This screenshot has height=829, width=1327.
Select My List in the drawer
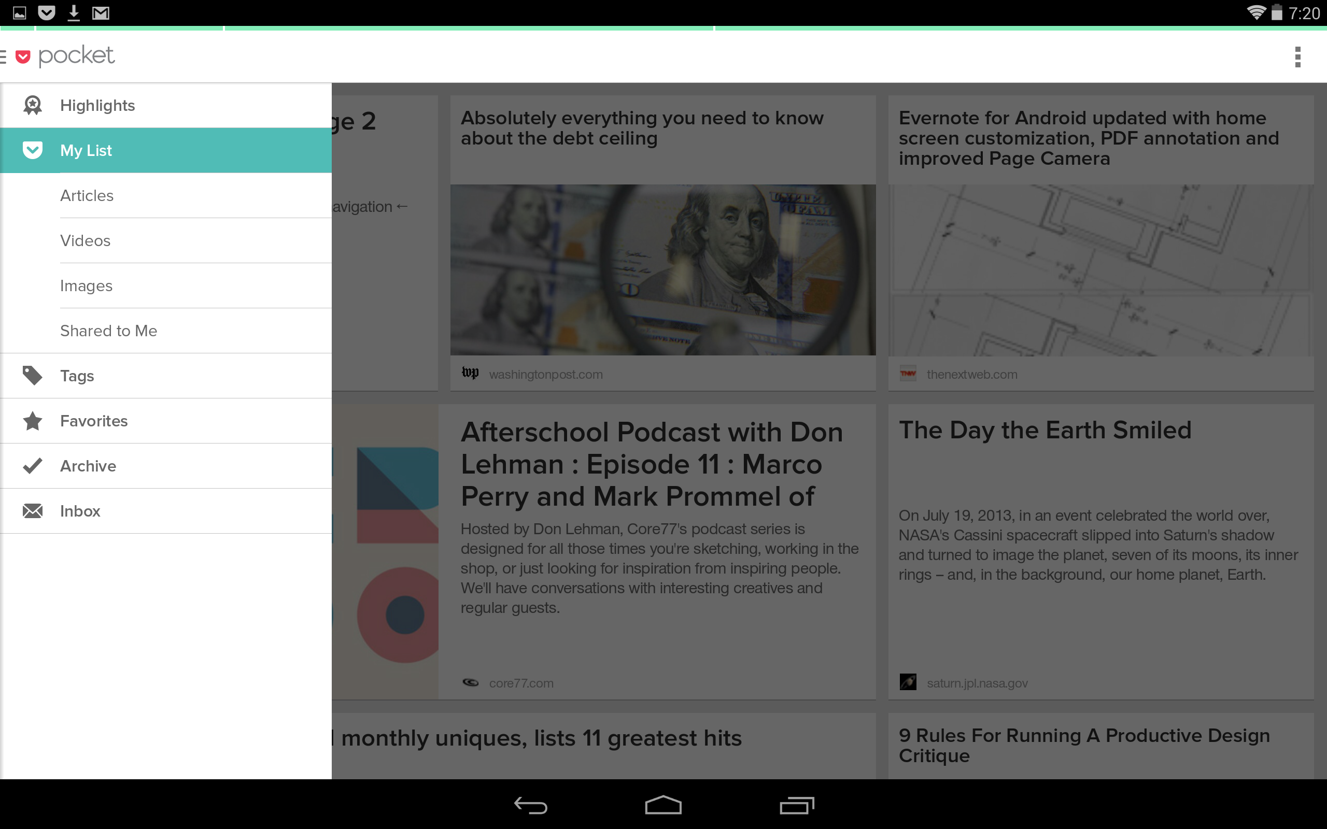click(165, 150)
